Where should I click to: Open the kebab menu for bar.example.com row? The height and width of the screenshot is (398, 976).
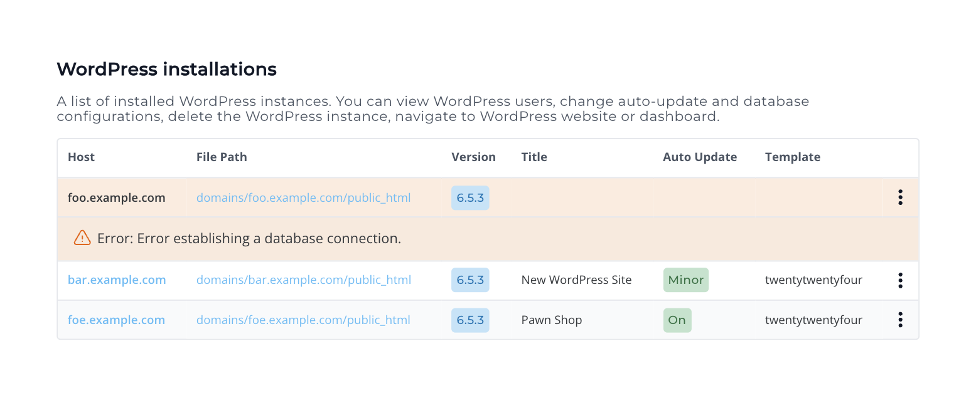click(x=900, y=280)
